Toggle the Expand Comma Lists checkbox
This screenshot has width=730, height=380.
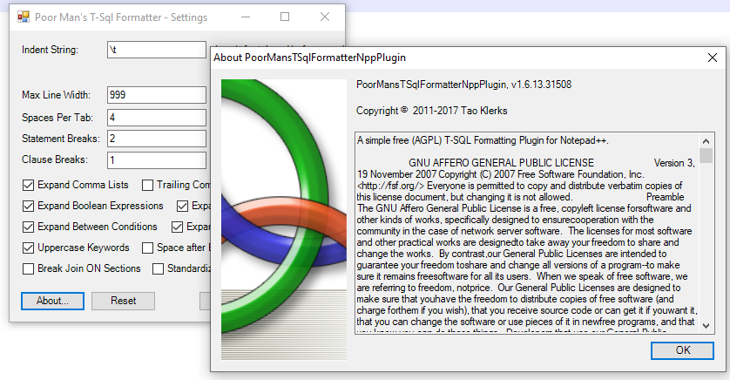[29, 186]
